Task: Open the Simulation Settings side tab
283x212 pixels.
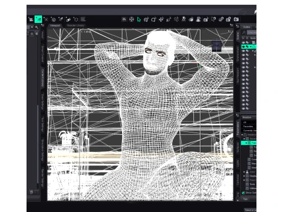Action: (x=42, y=150)
